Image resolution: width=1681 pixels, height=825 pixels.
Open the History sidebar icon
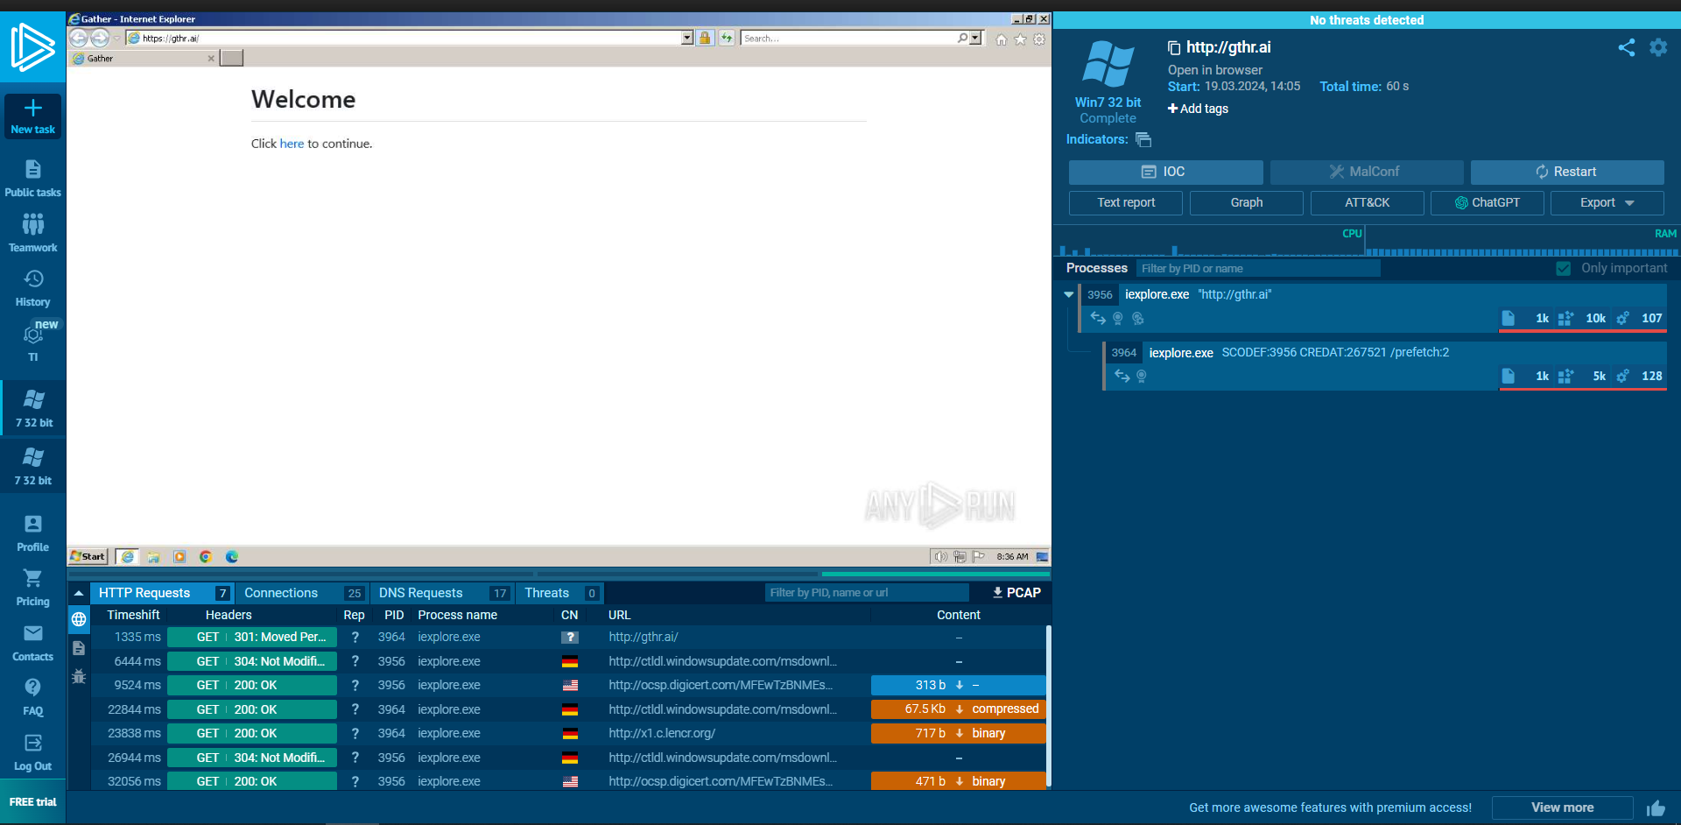click(x=33, y=288)
